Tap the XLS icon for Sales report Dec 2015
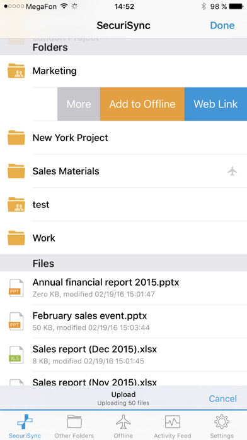 [16, 355]
